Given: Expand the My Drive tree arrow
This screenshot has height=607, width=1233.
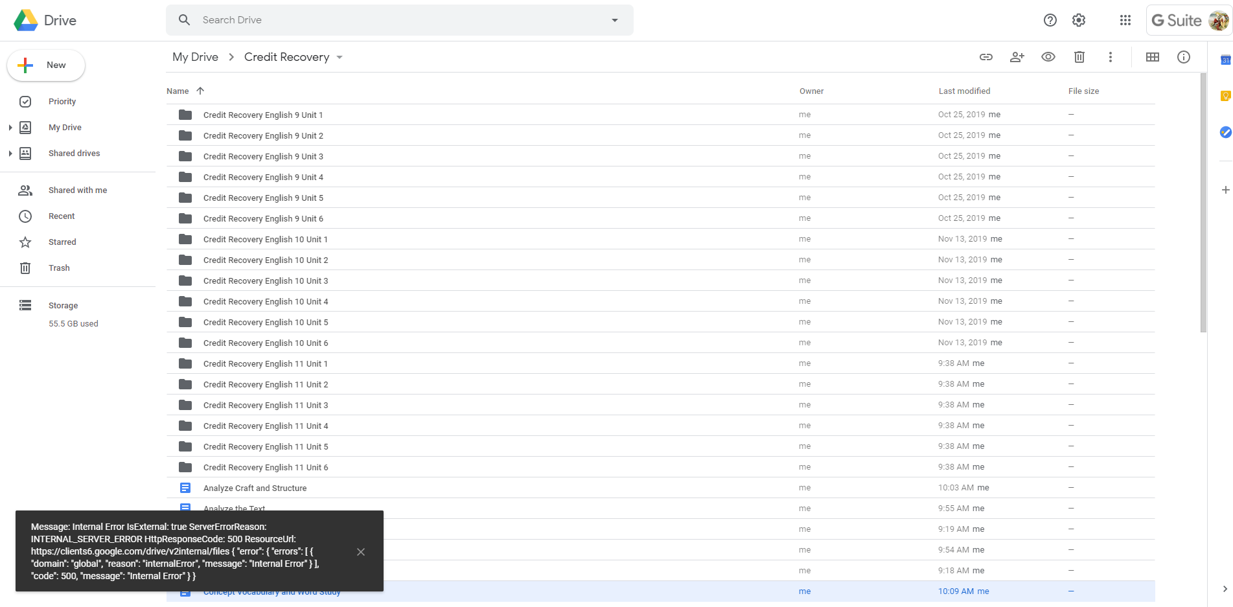Looking at the screenshot, I should pos(10,128).
